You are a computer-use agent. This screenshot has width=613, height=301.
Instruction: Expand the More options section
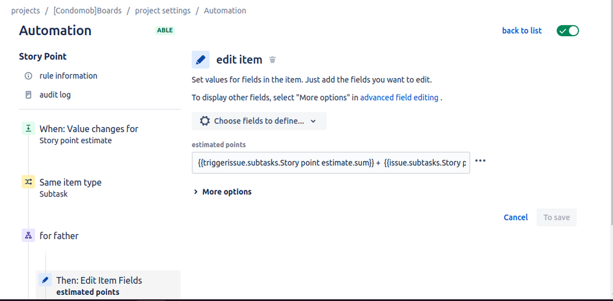[222, 192]
